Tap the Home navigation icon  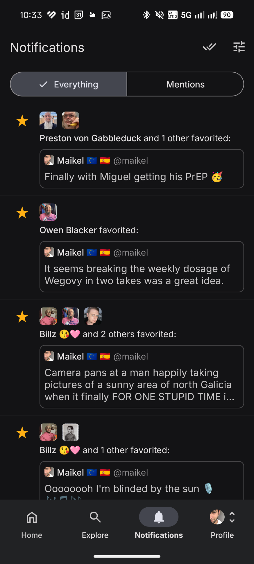[32, 517]
